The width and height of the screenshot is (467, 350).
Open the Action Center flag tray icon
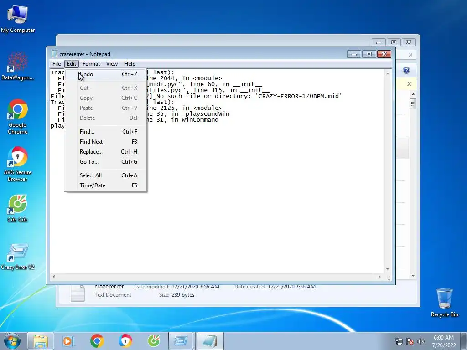410,341
